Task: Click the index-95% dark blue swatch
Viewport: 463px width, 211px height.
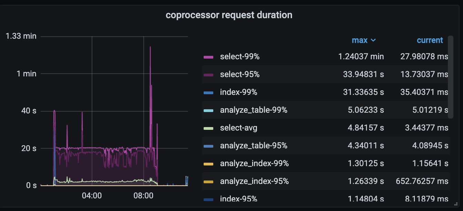Action: click(x=208, y=199)
